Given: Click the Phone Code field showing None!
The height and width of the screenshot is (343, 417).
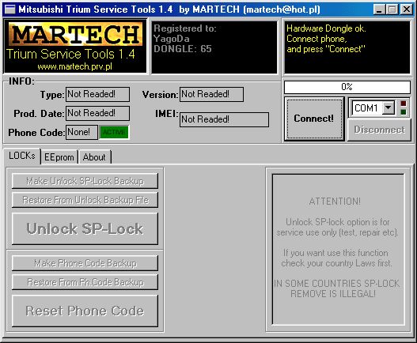Looking at the screenshot, I should tap(82, 132).
